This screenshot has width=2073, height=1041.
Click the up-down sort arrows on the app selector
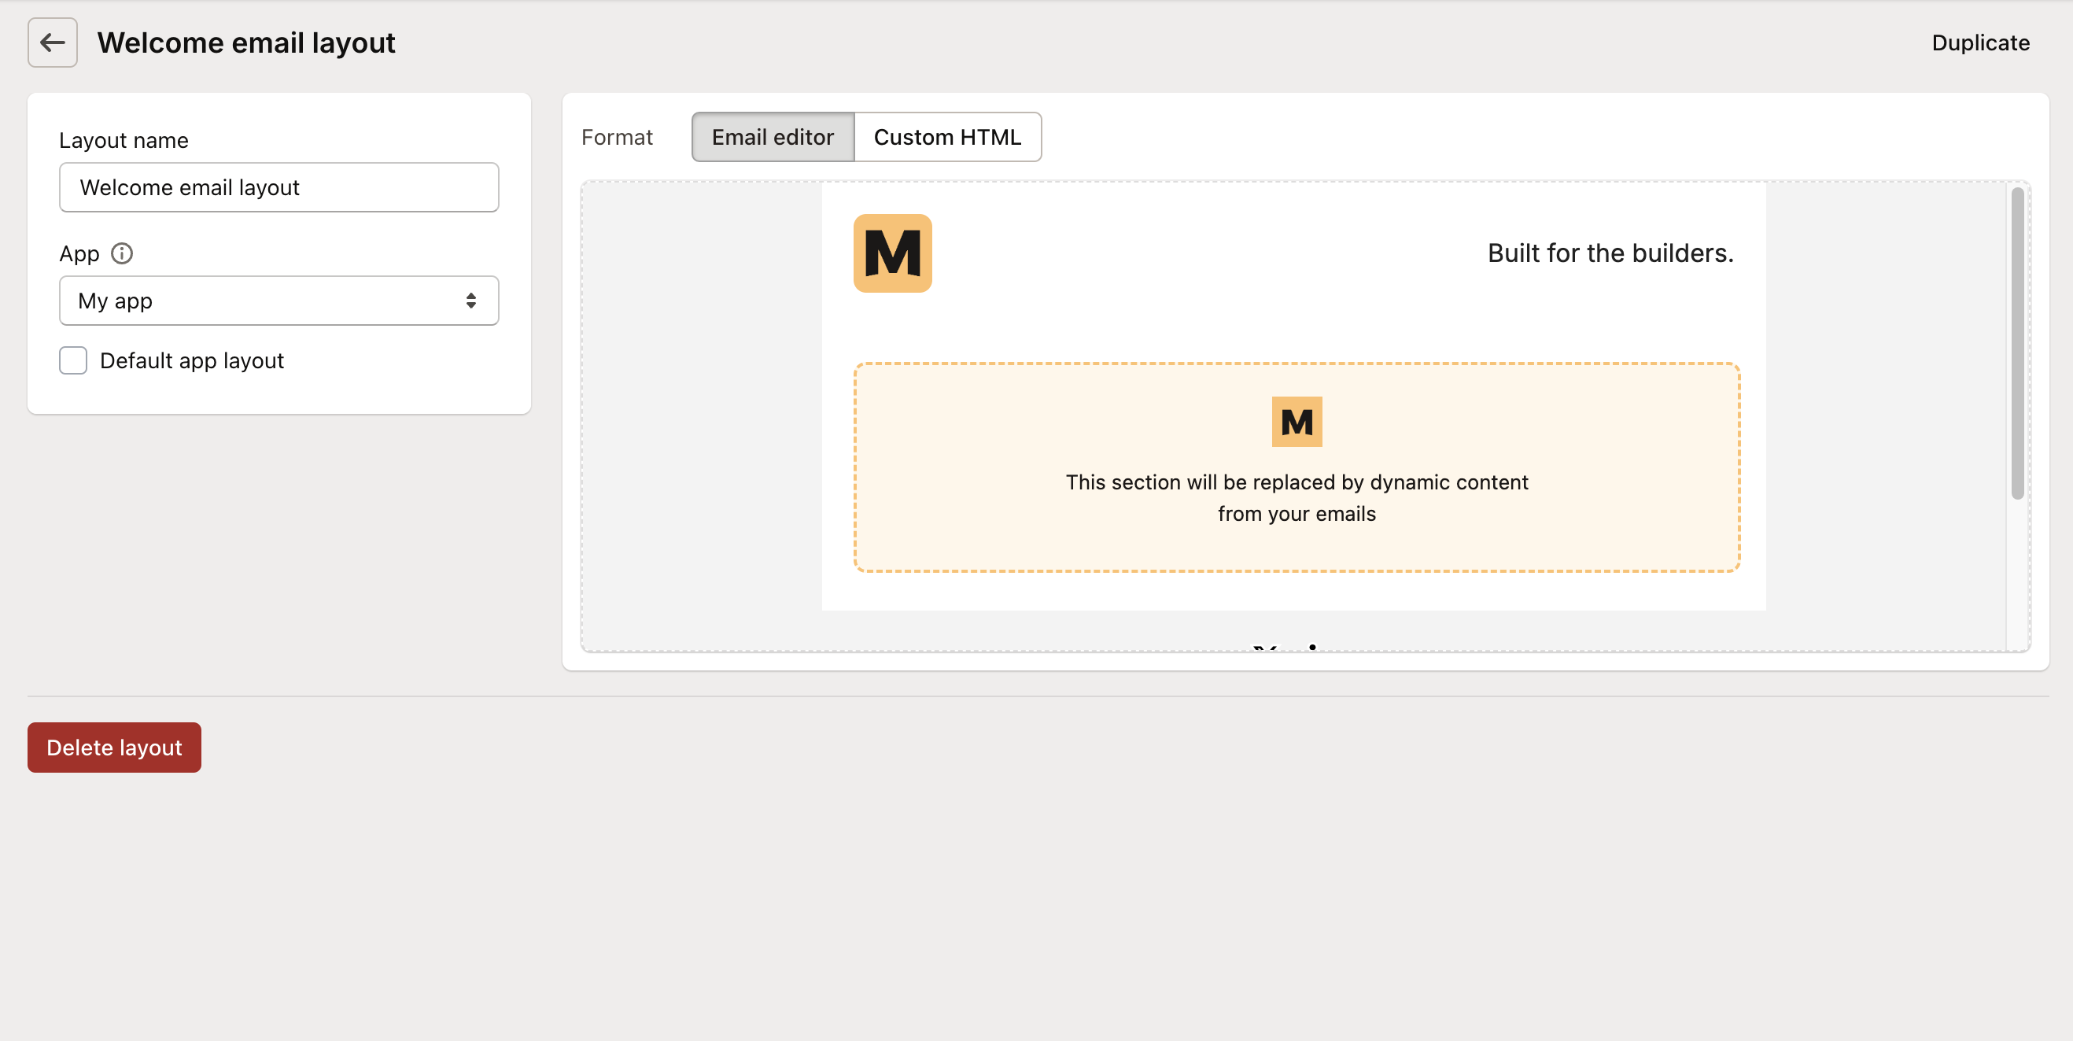click(472, 301)
